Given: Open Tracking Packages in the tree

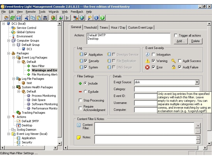Looking at the screenshot, I should pyautogui.click(x=33, y=113).
